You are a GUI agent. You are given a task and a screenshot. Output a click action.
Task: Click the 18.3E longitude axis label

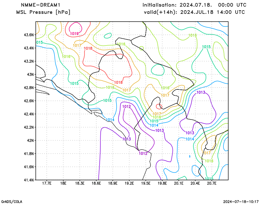pyautogui.click(x=80, y=183)
